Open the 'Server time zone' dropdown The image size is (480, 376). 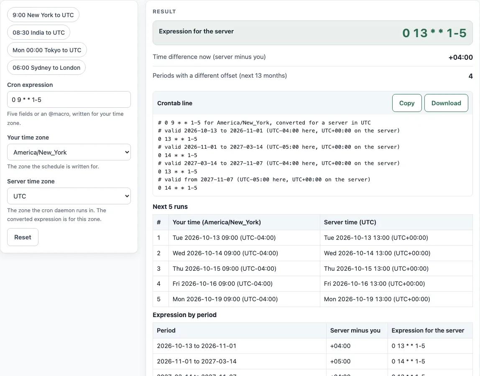[69, 196]
